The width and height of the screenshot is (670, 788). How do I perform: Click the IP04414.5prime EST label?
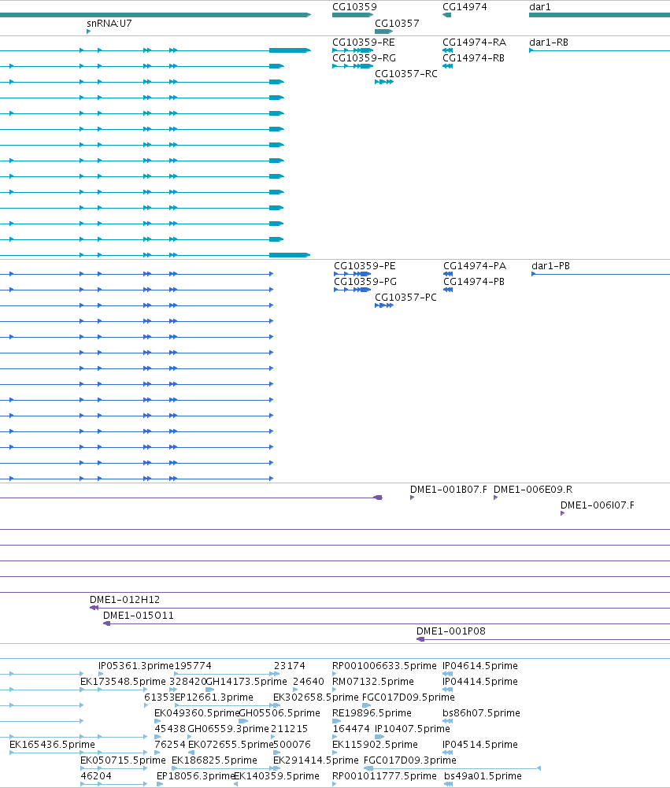[480, 682]
